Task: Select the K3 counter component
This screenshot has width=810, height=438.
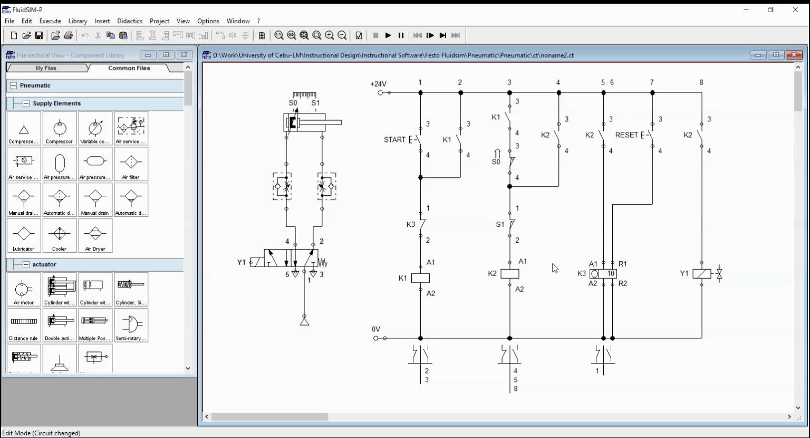Action: tap(603, 273)
